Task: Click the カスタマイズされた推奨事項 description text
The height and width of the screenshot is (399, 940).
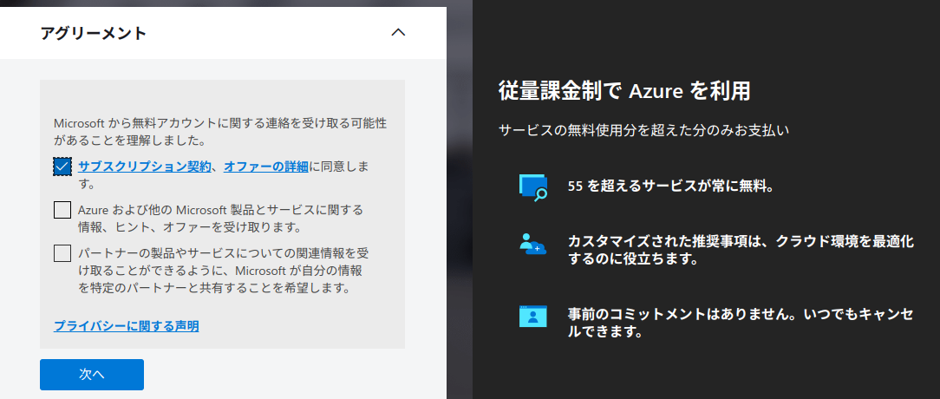Action: (741, 251)
